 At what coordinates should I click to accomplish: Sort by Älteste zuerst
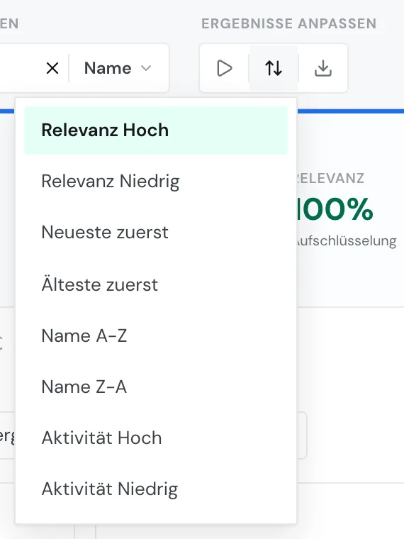[x=156, y=284]
